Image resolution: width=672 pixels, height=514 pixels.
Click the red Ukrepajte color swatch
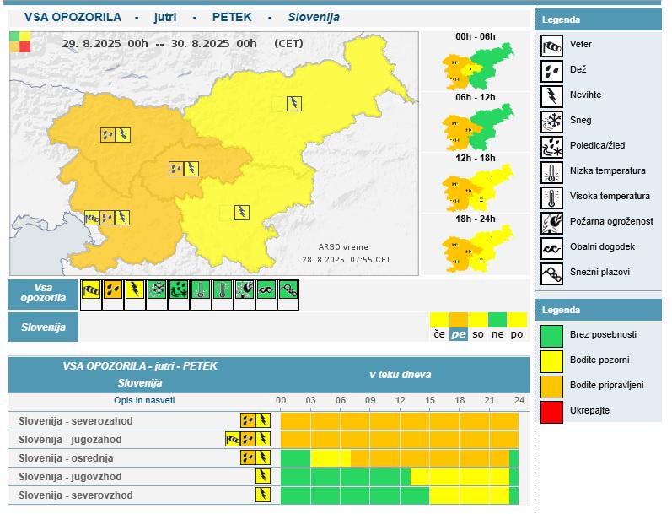tap(551, 410)
